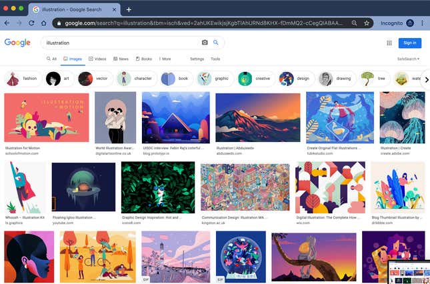Close the illustration - Google Search tab
The width and height of the screenshot is (430, 284).
(x=115, y=9)
